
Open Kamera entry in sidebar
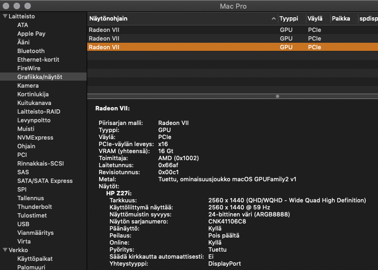[28, 85]
